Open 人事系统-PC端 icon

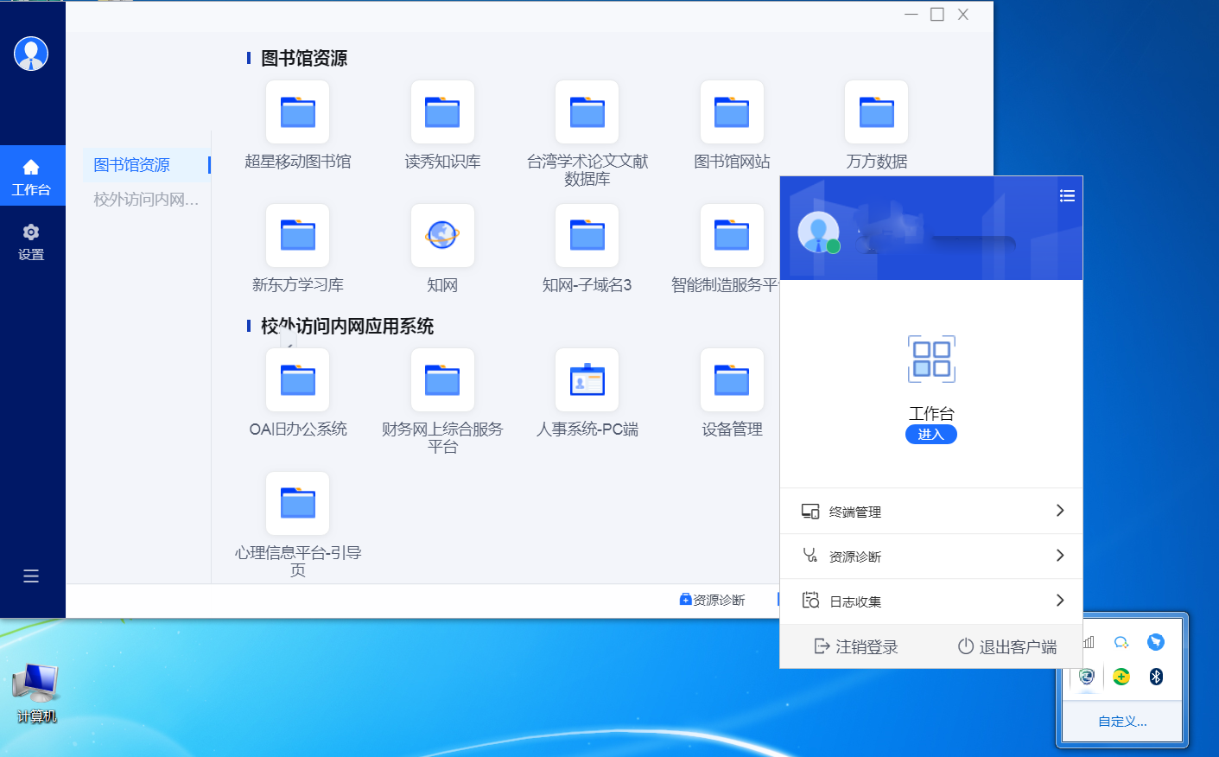pyautogui.click(x=587, y=379)
